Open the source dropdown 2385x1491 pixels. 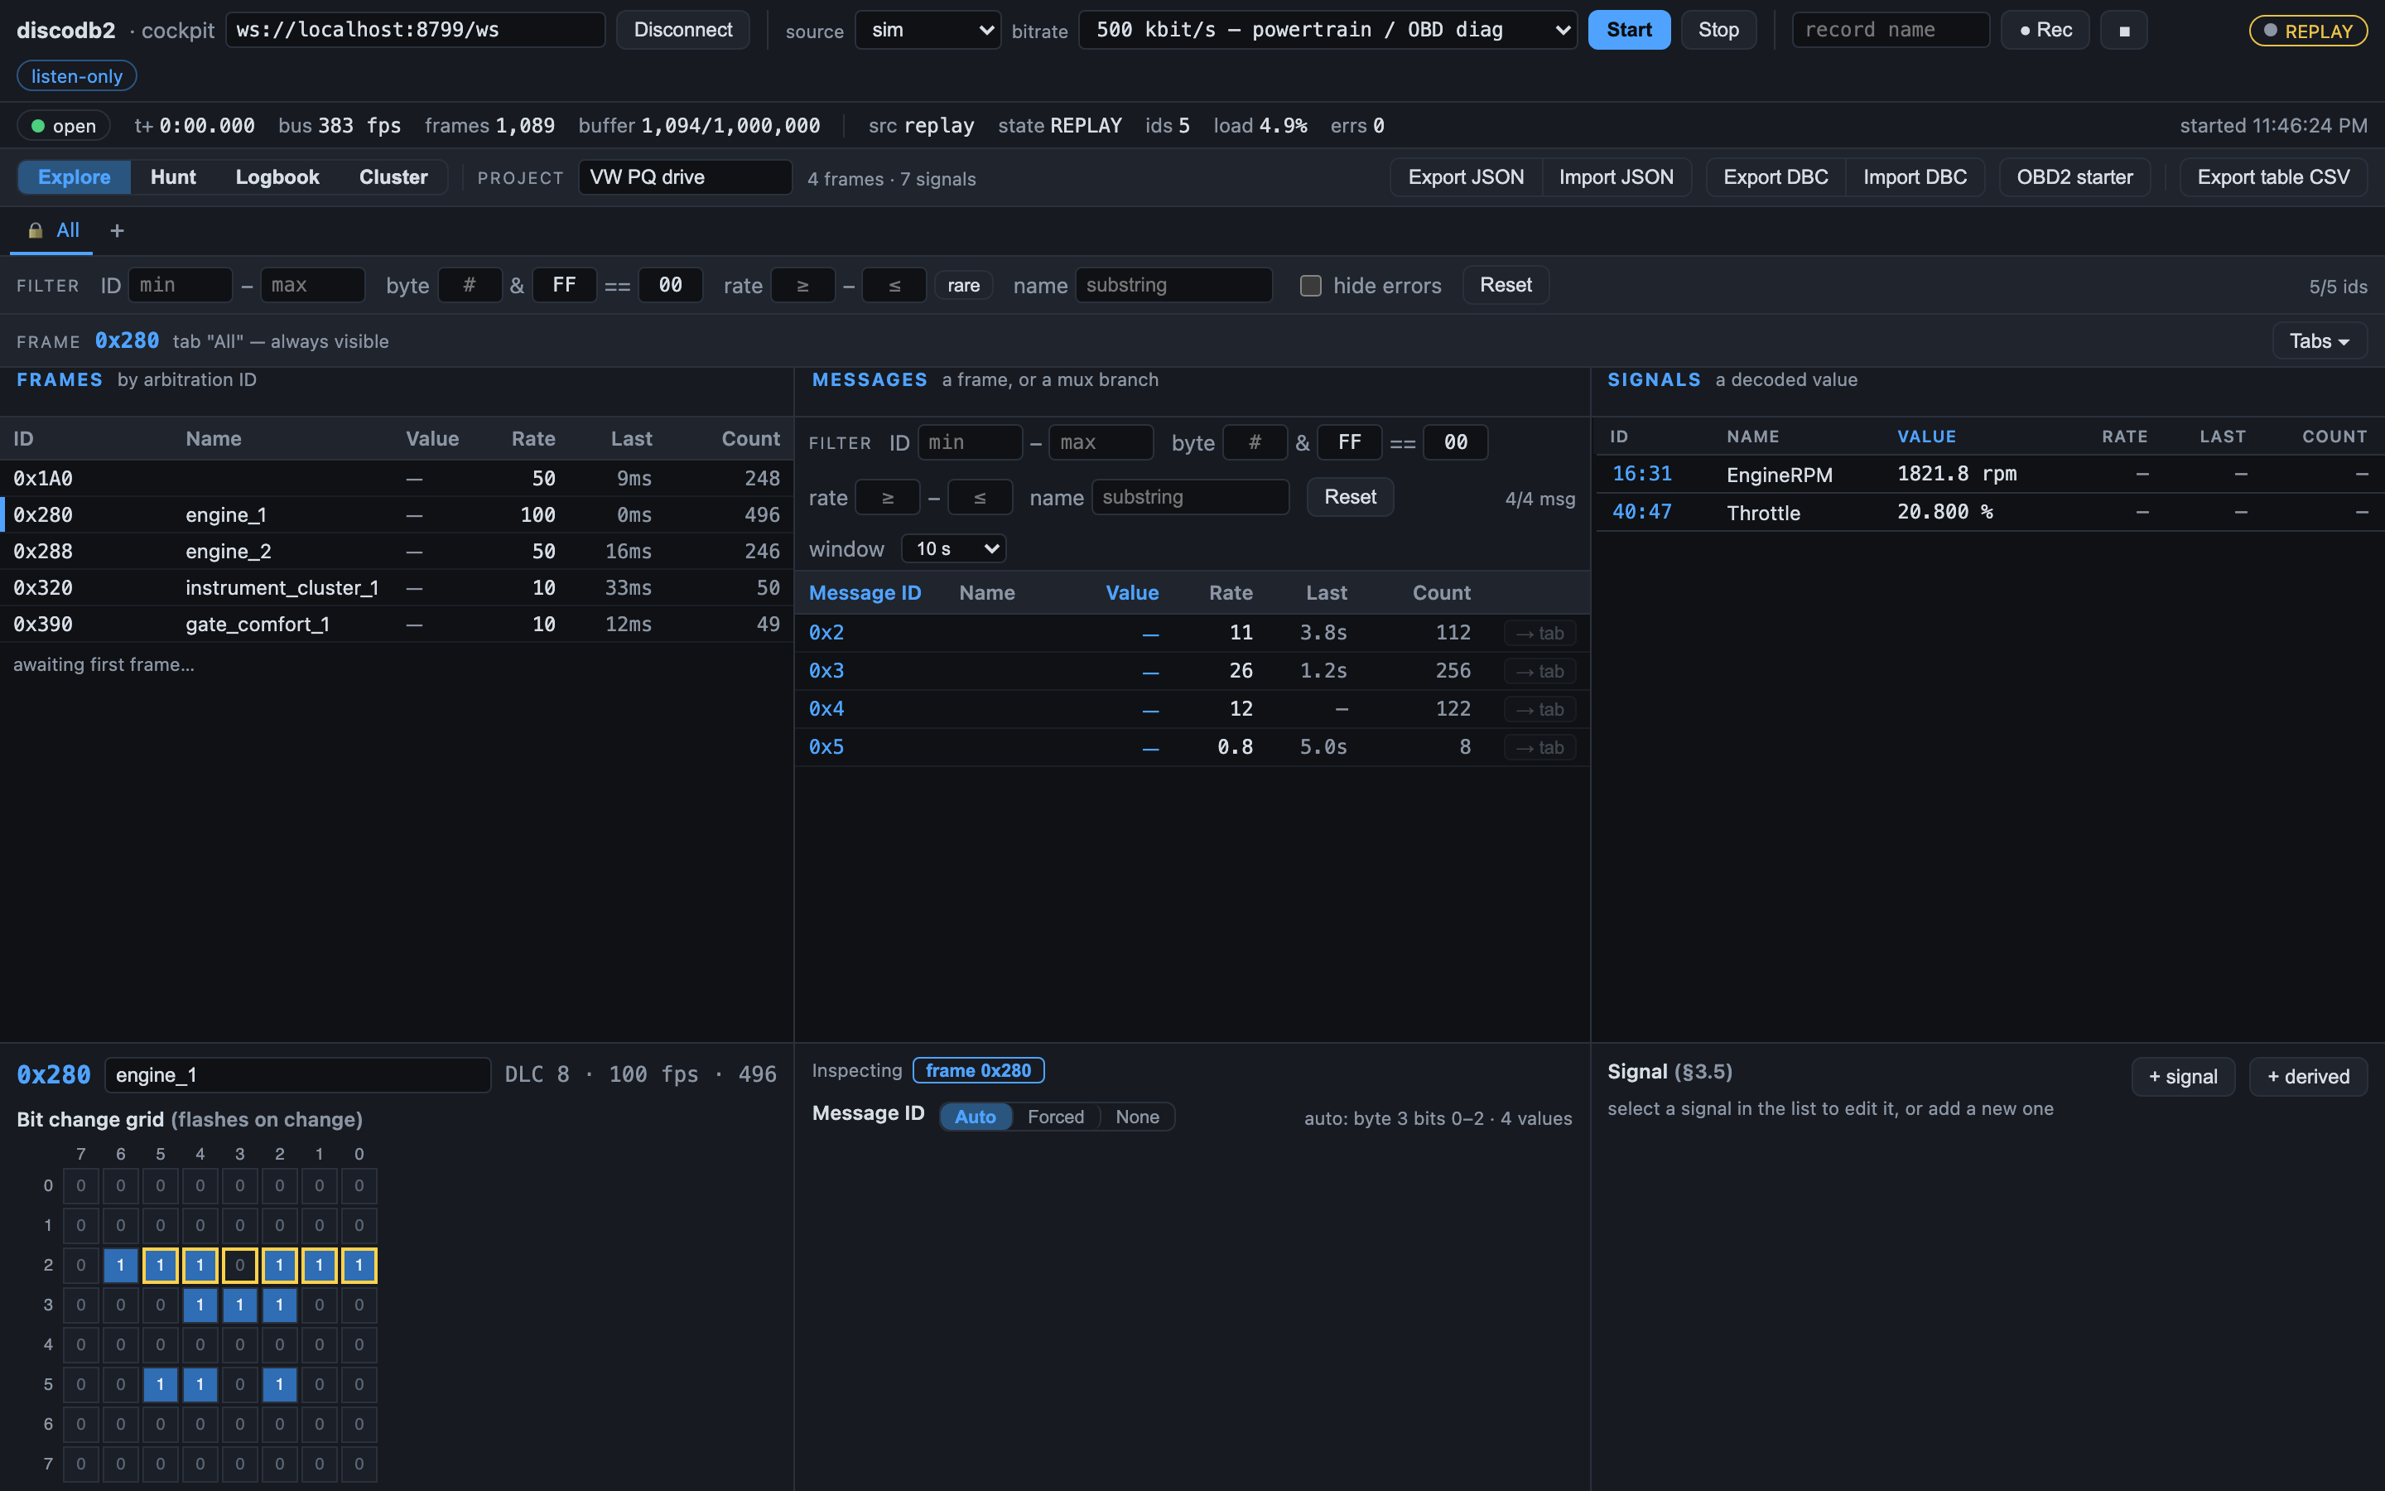tap(927, 31)
